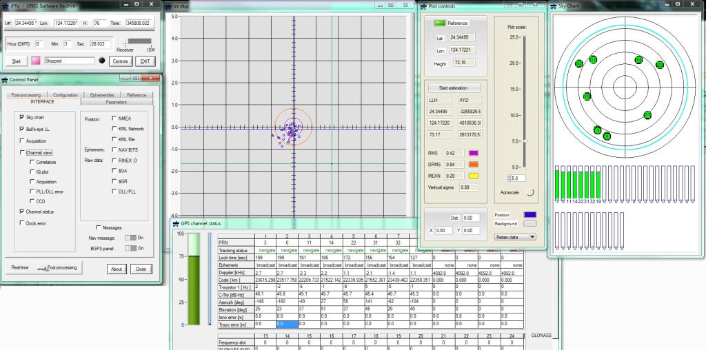Click the black LED indicator beside Controls
706x350 pixels.
click(x=102, y=60)
